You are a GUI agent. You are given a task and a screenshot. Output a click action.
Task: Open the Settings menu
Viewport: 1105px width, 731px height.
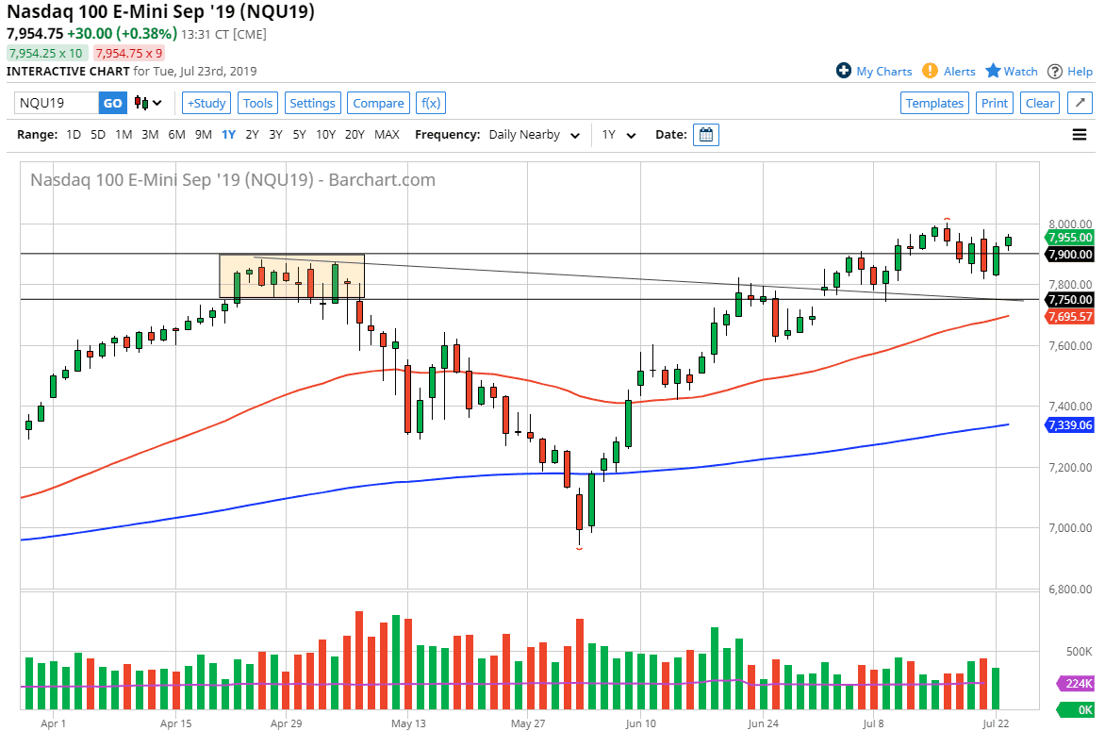tap(312, 102)
